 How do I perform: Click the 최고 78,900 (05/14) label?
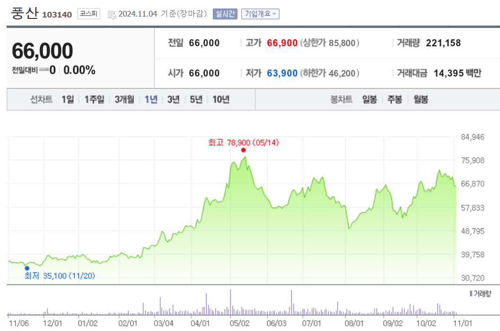pos(243,142)
